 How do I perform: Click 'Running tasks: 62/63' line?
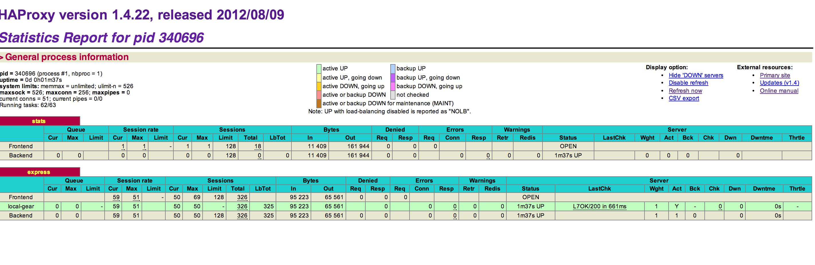[x=28, y=105]
